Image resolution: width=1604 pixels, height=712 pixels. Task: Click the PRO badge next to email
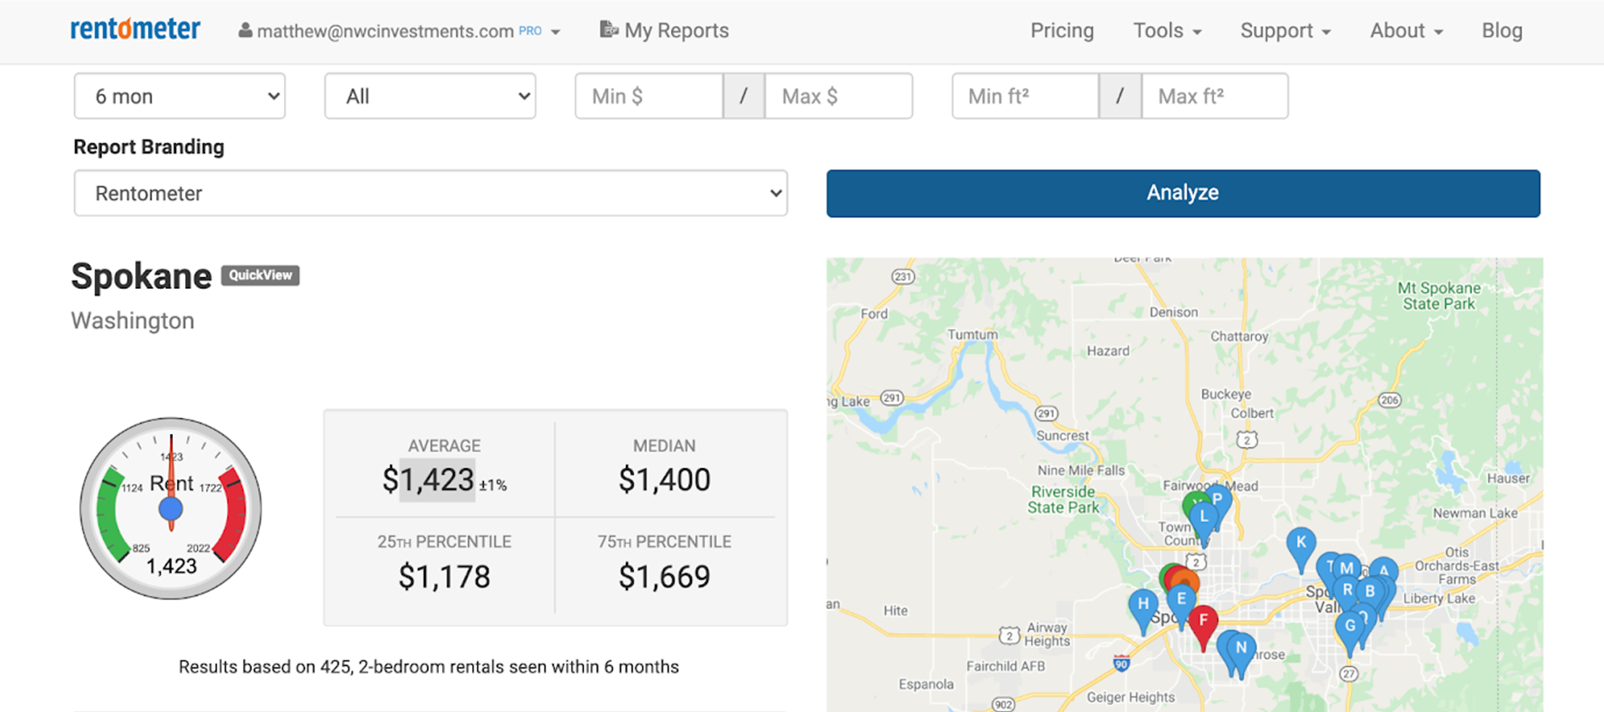pyautogui.click(x=530, y=31)
